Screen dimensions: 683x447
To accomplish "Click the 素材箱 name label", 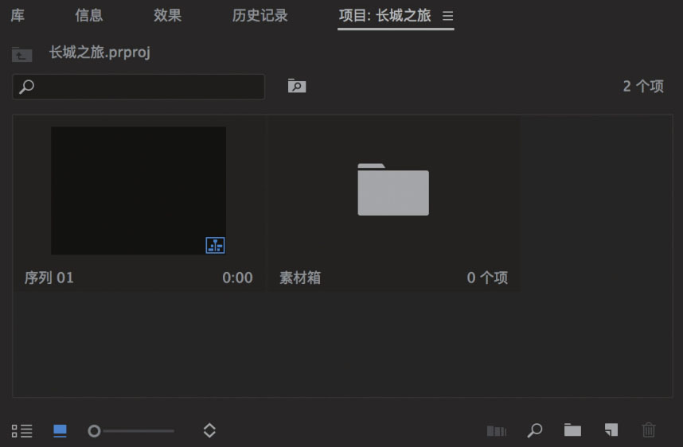I will 299,278.
